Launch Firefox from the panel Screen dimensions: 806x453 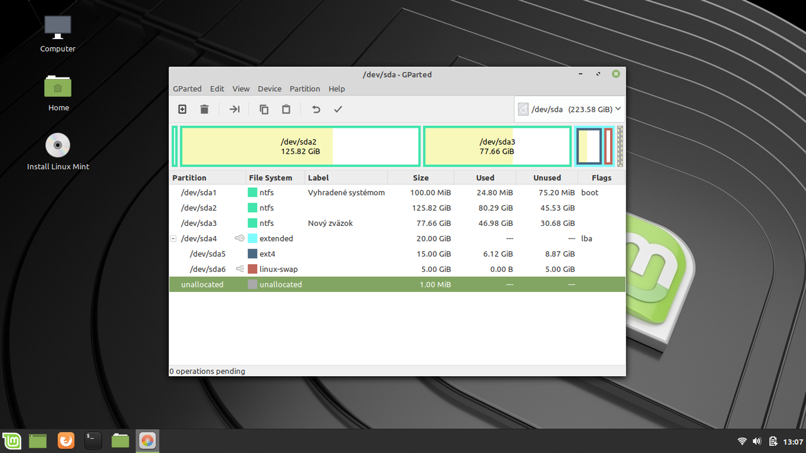click(x=65, y=440)
